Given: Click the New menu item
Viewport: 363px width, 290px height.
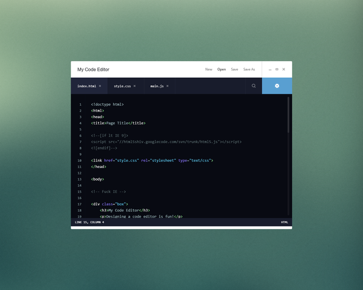Looking at the screenshot, I should coord(209,69).
